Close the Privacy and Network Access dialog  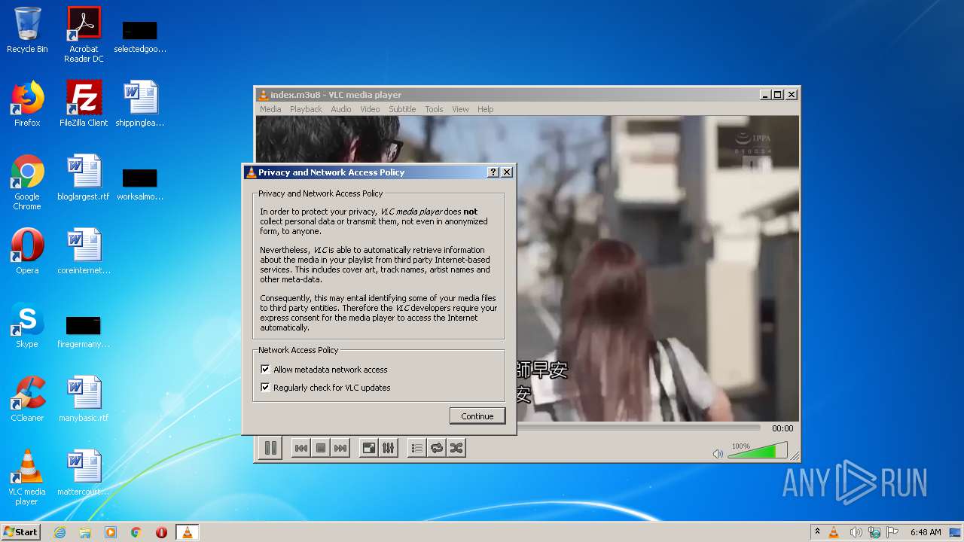point(507,172)
